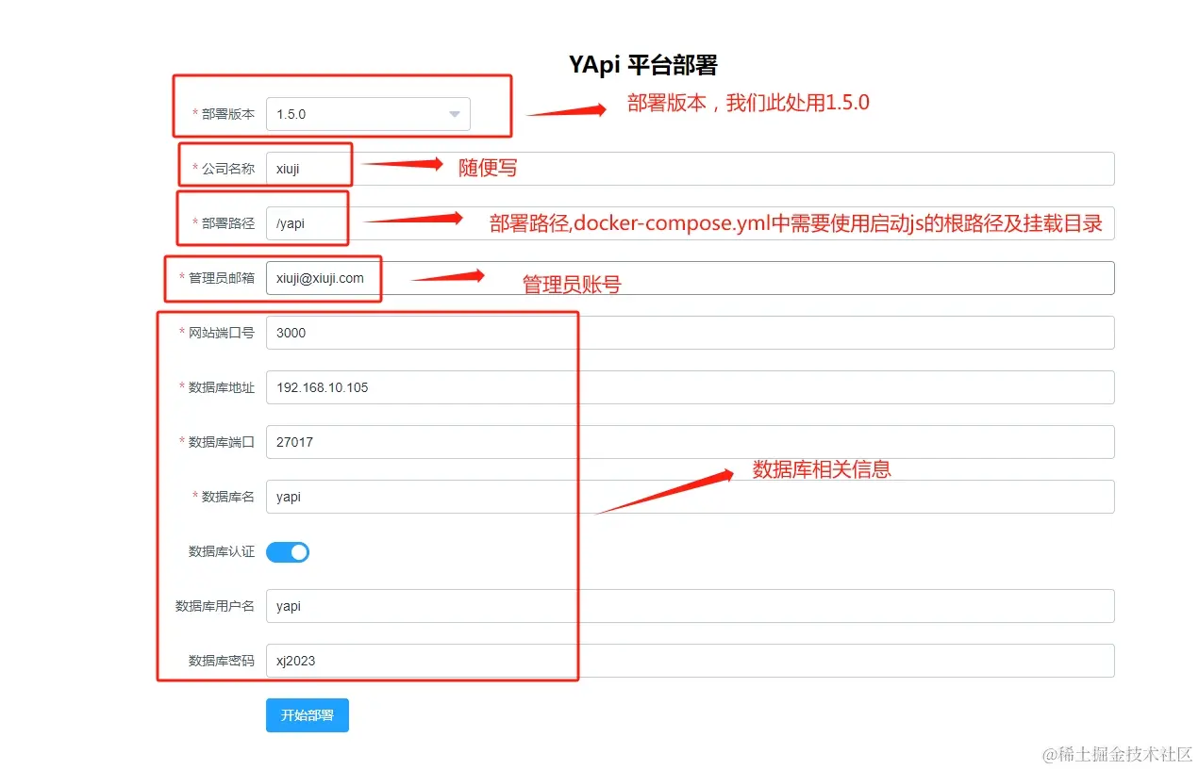The height and width of the screenshot is (770, 1199).
Task: Select the 数据库地址 field with 192.168.10.105
Action: [690, 387]
